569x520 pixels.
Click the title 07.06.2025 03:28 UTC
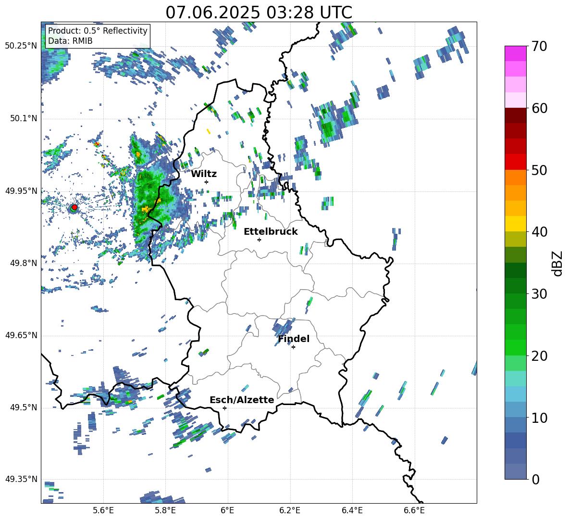click(x=259, y=13)
